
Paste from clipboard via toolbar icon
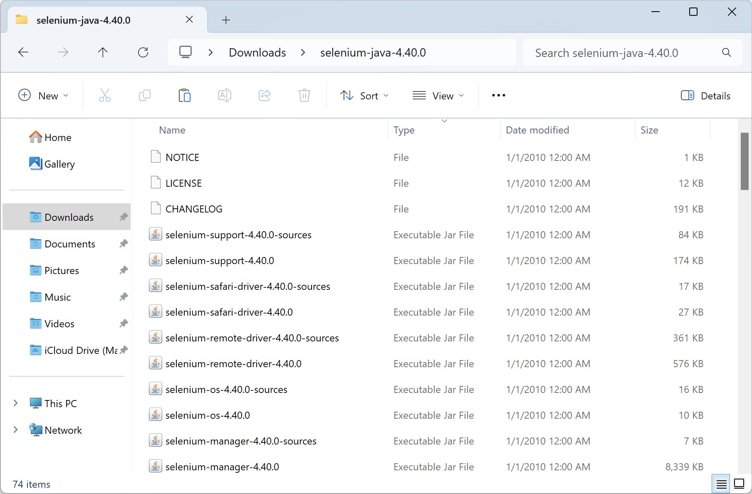(x=185, y=95)
